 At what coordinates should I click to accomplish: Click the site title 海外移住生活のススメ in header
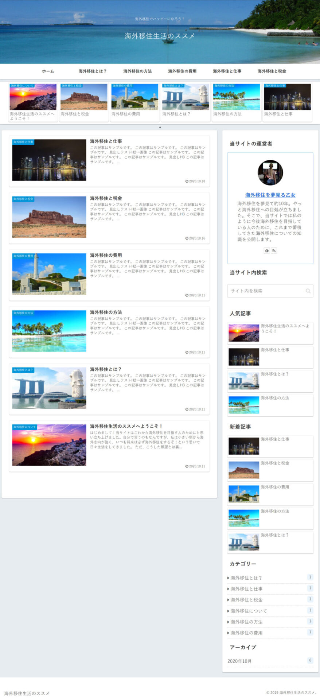tap(160, 36)
